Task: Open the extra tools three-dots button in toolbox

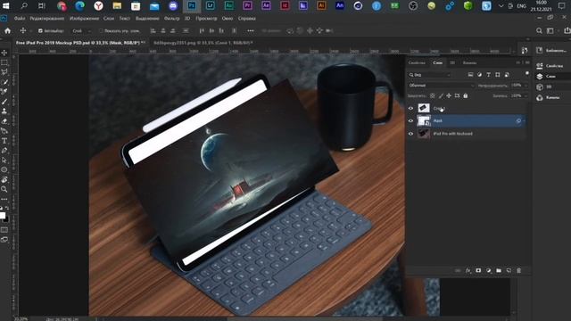Action: click(4, 199)
